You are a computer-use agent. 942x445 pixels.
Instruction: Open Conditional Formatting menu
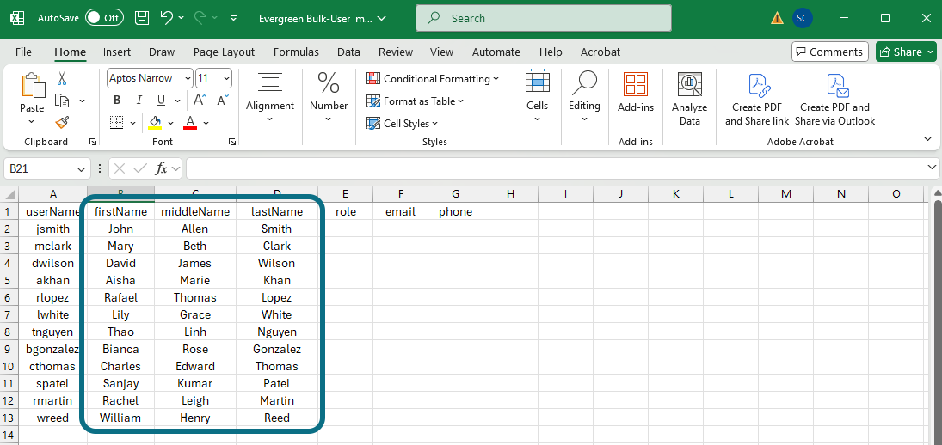[x=433, y=78]
